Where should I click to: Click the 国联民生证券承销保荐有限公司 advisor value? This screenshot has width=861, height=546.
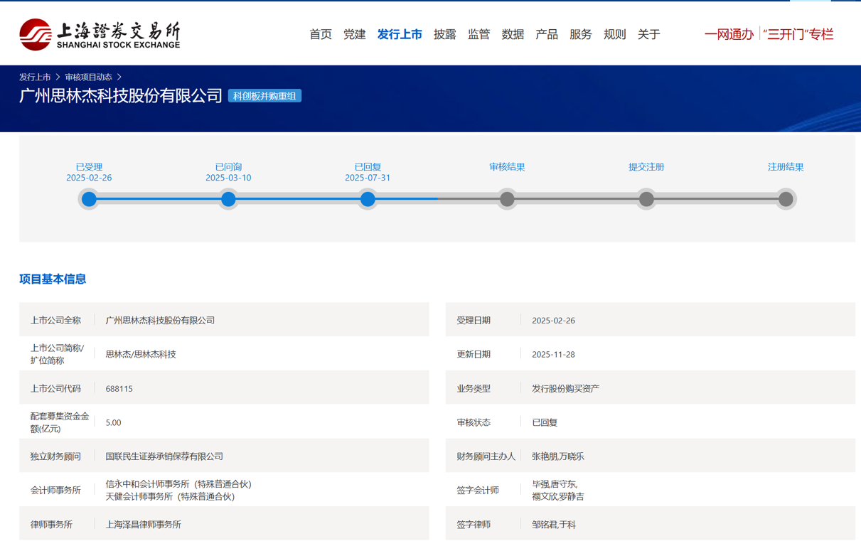[x=164, y=456]
